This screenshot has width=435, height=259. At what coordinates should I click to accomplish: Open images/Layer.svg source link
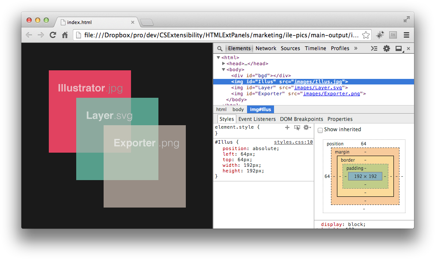pos(318,87)
